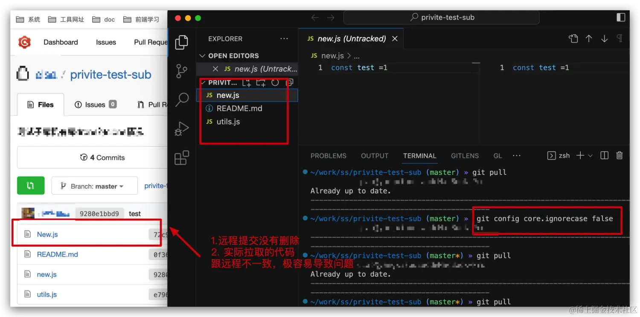This screenshot has height=317, width=640.
Task: Close the new.js (Untracked) editor tab
Action: pyautogui.click(x=395, y=39)
